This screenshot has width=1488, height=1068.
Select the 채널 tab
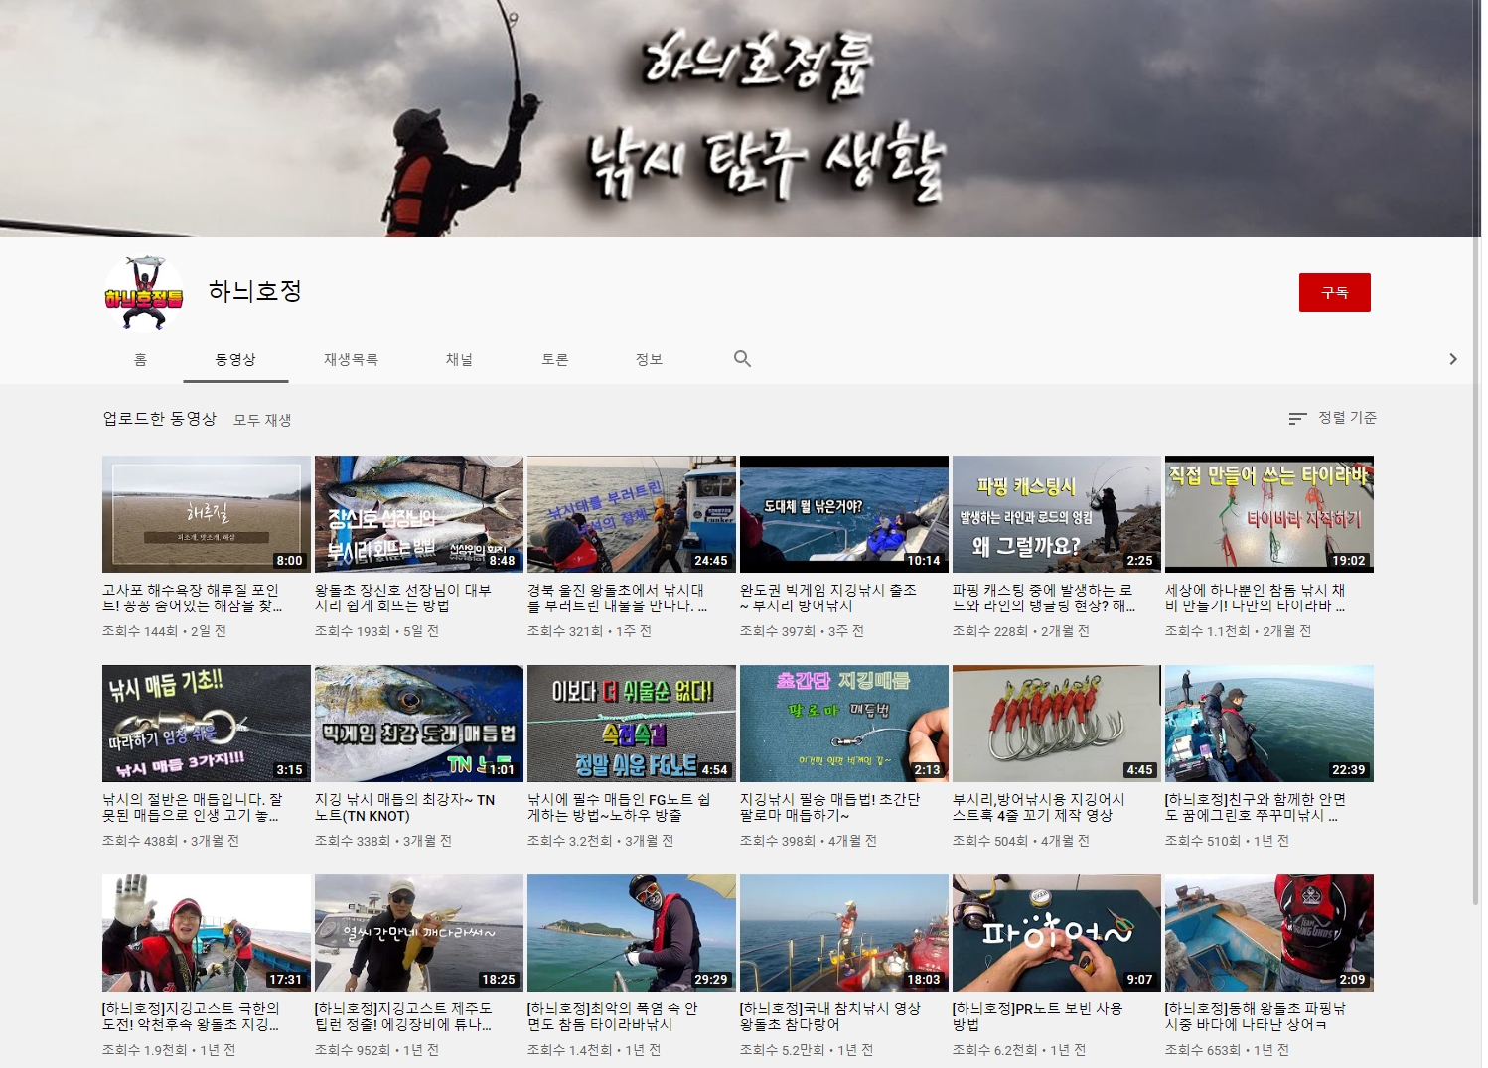(x=459, y=359)
